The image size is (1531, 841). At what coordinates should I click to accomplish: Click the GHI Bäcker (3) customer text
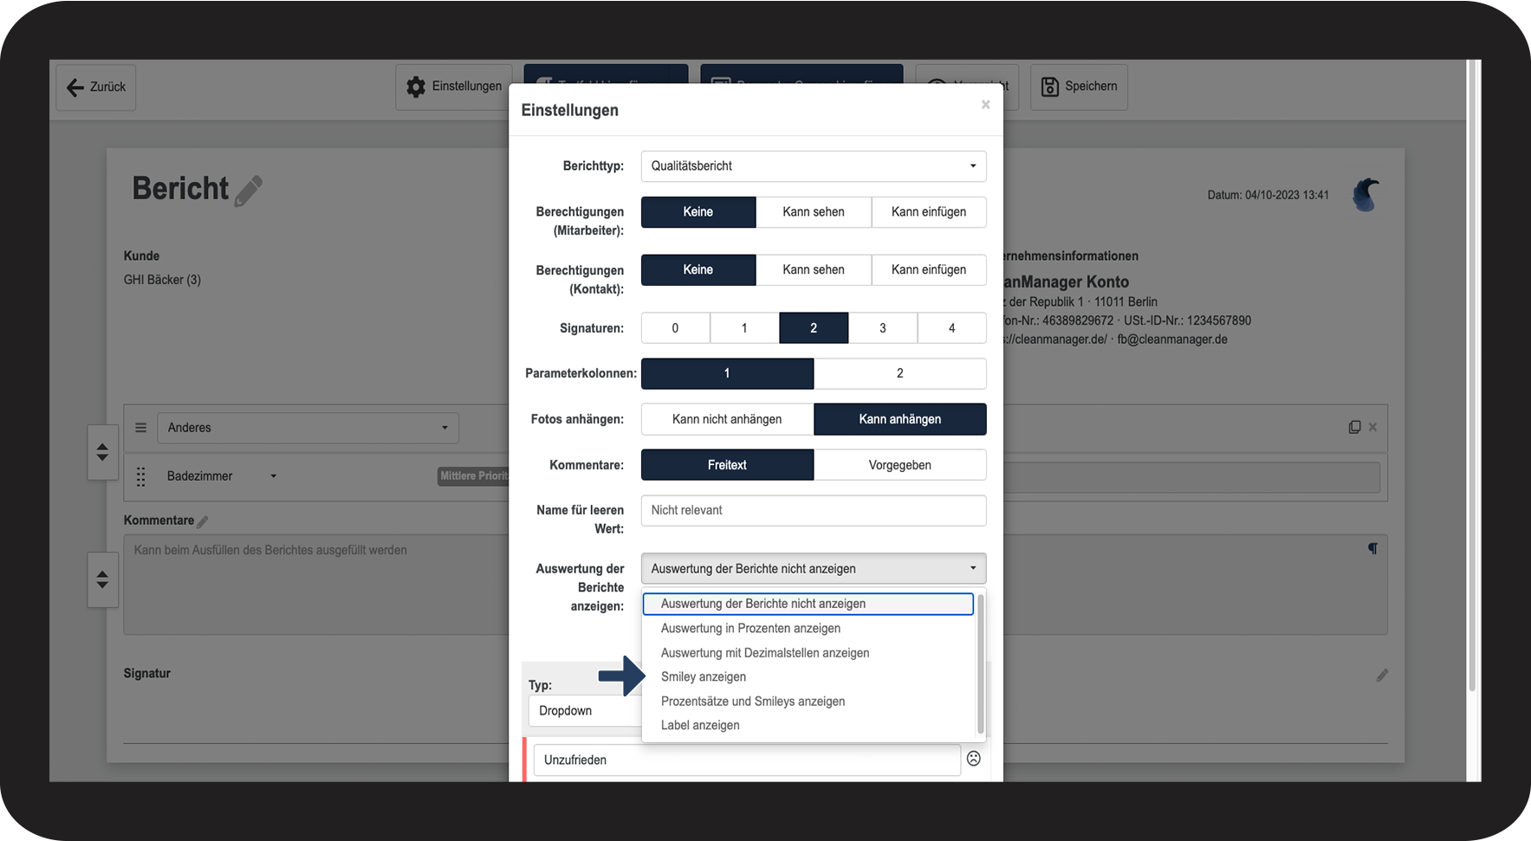[x=162, y=280]
